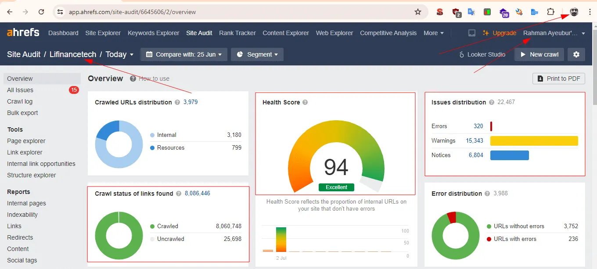Open Content Explorer
The width and height of the screenshot is (597, 269).
click(x=286, y=33)
